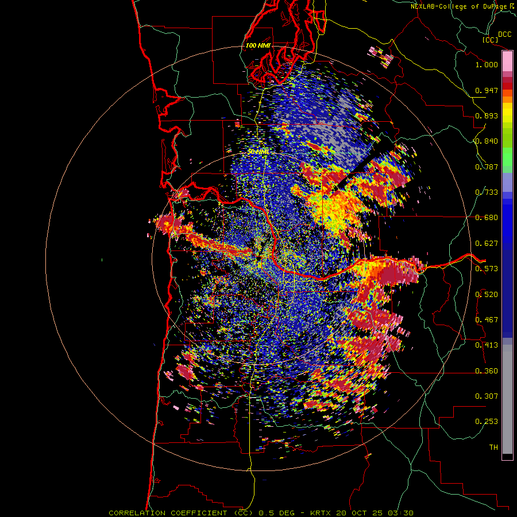
Task: Select the 0.893 color scale value
Action: [x=487, y=115]
